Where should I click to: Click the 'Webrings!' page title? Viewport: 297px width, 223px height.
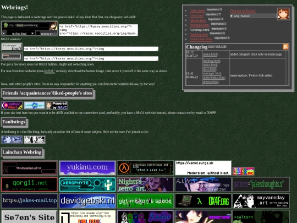(x=15, y=7)
